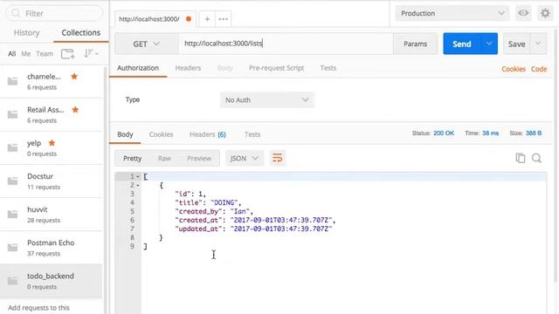Copy response with the clipboard icon
This screenshot has height=314, width=559.
click(521, 158)
